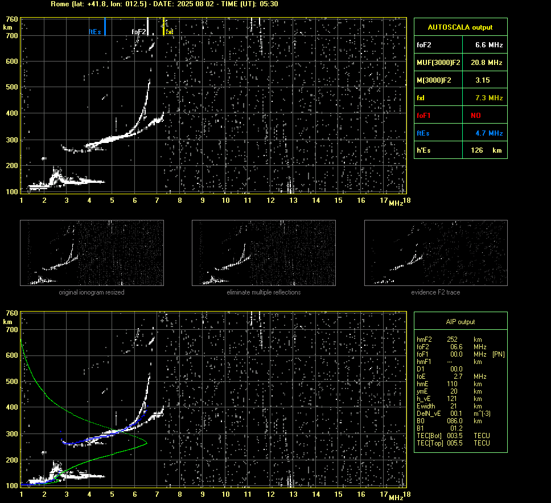Click the green electron density profile peak
This screenshot has width=551, height=503.
146,443
